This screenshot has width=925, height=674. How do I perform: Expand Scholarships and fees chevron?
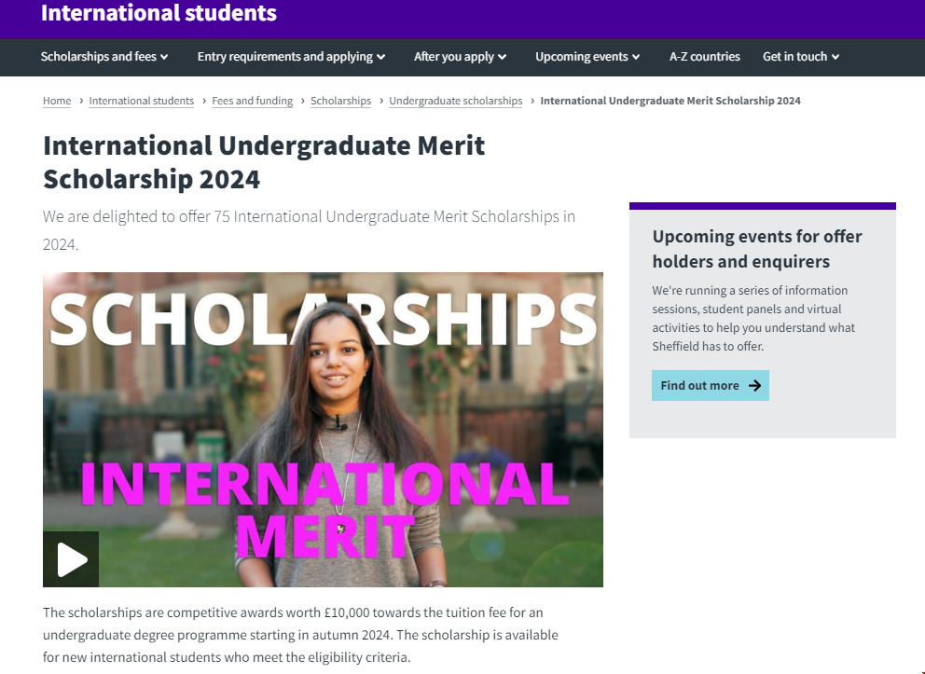[x=164, y=57]
